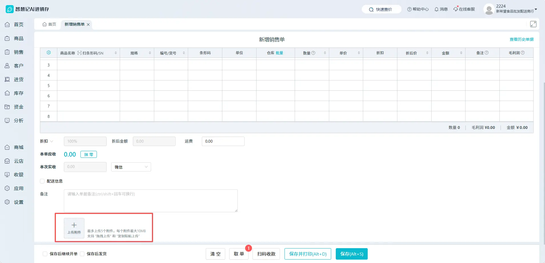
Task: Switch to the 首页 tab
Action: coord(49,24)
